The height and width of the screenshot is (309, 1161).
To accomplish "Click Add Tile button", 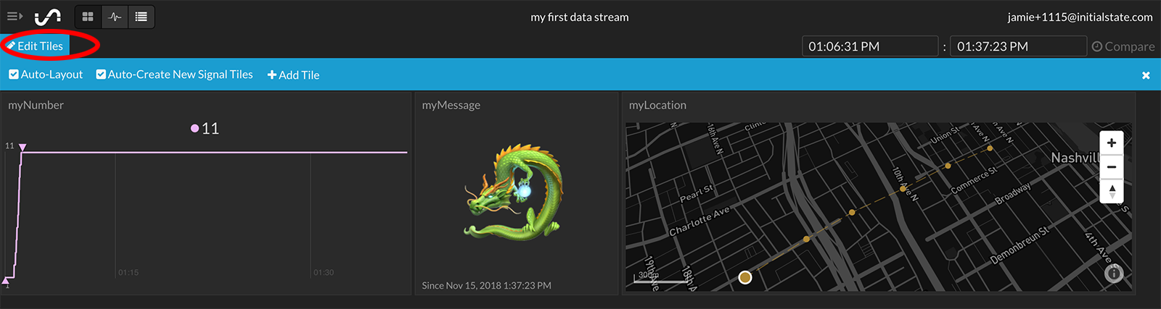I will (x=293, y=75).
